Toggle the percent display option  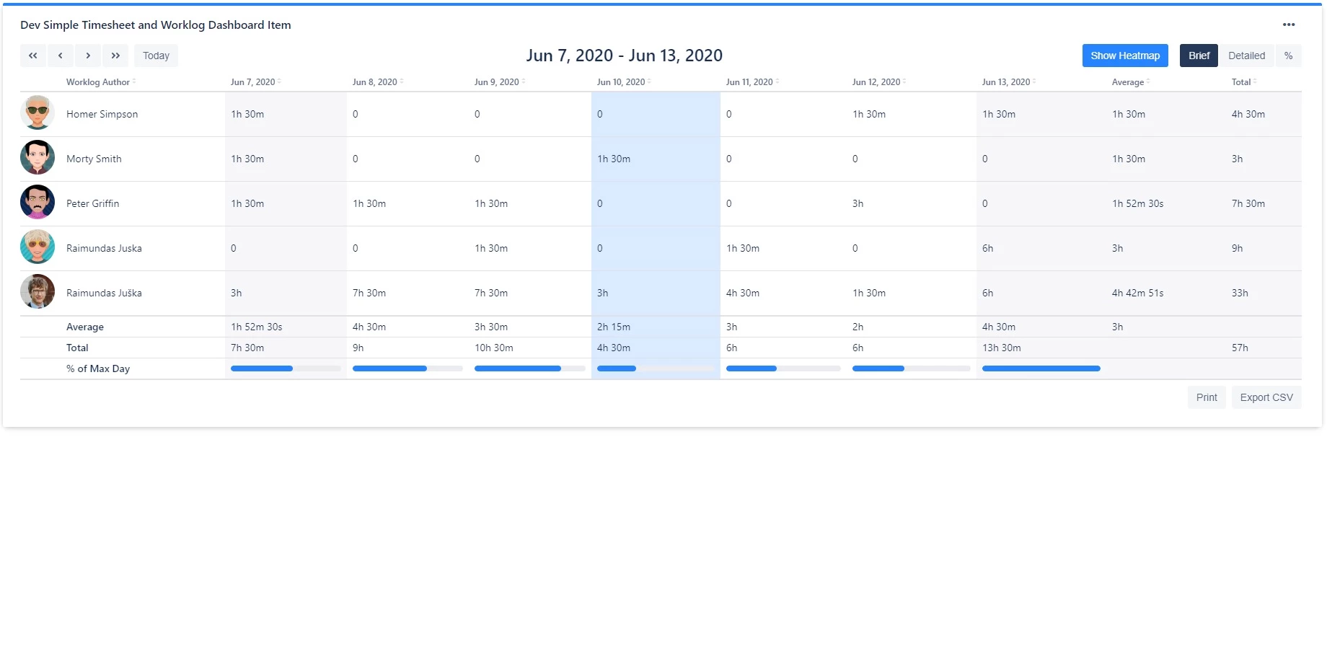(1287, 56)
